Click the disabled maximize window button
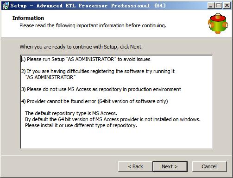The height and width of the screenshot is (178, 233). coord(219,6)
